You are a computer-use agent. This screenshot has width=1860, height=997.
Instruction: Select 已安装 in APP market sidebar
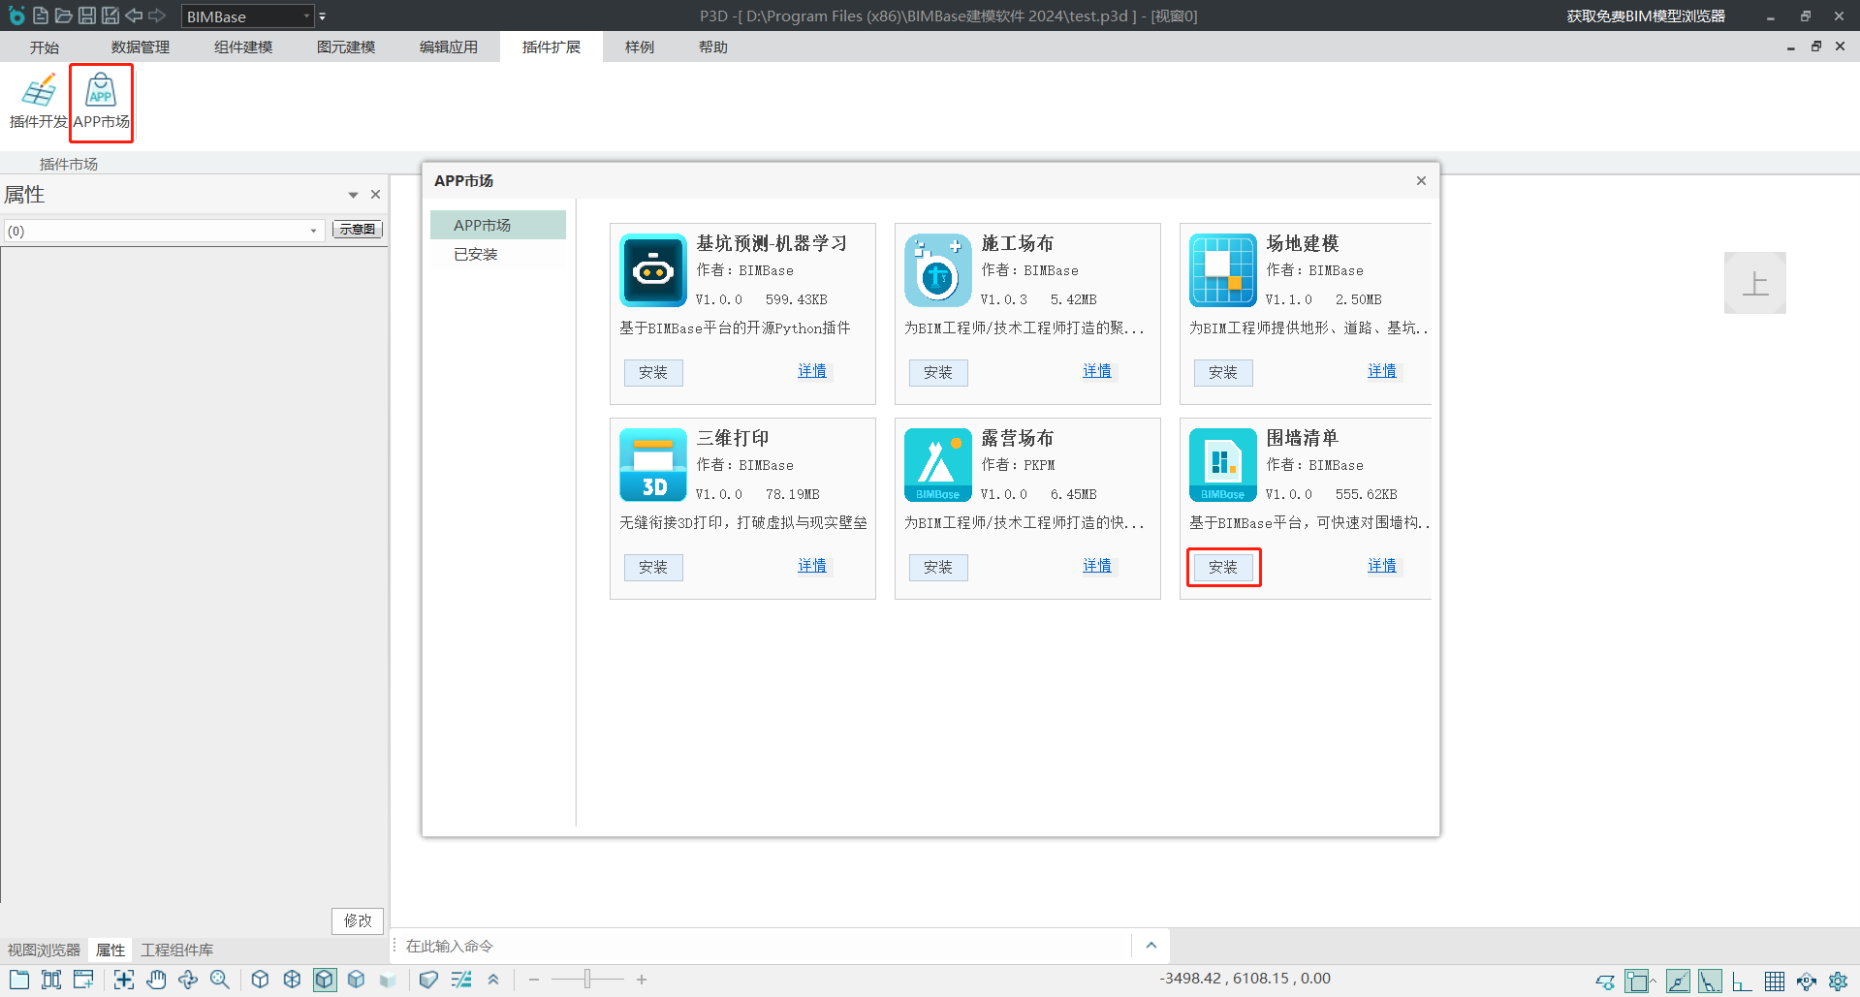476,254
